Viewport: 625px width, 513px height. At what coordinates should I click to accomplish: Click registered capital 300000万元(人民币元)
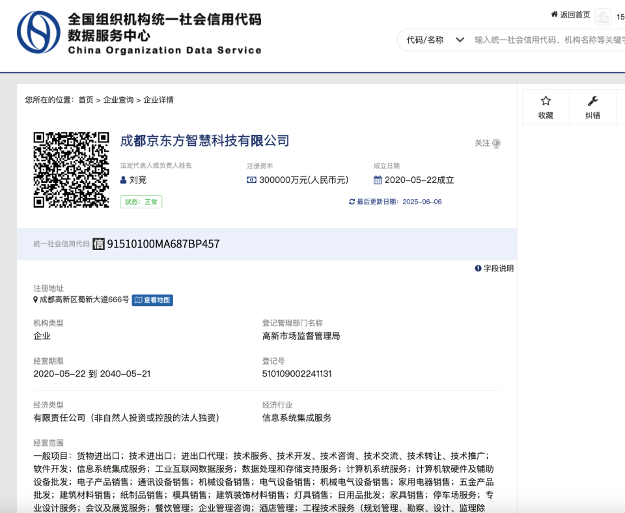tap(304, 180)
